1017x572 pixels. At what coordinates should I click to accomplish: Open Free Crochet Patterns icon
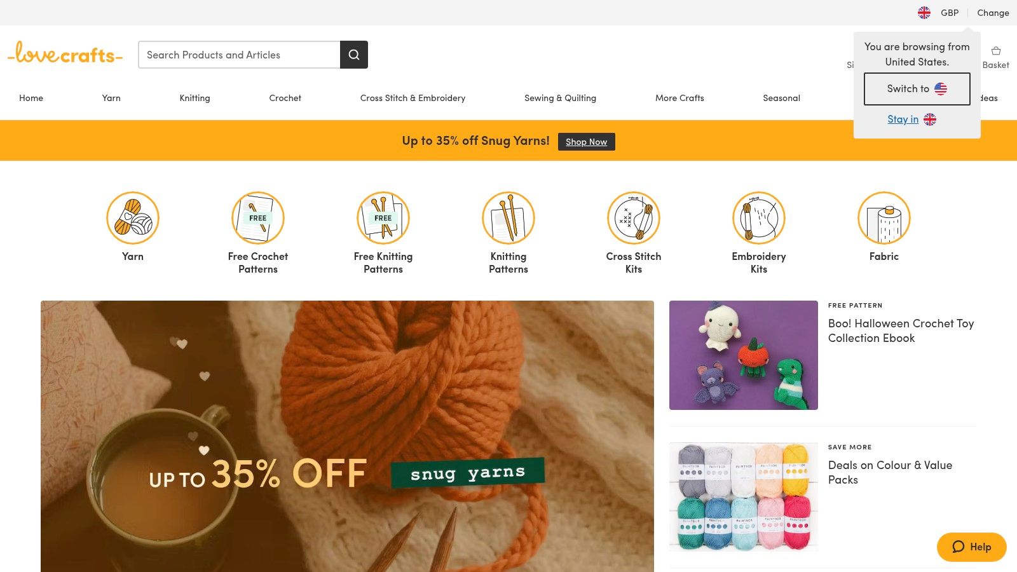tap(258, 218)
